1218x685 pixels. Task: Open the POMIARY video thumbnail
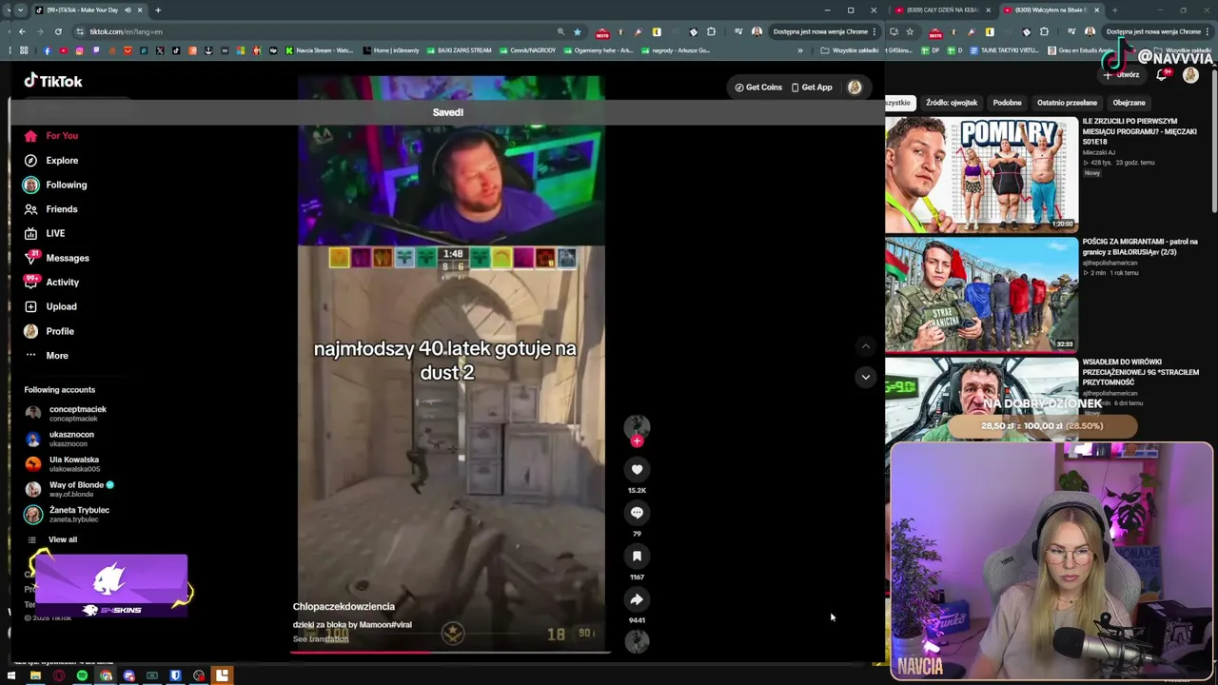coord(981,174)
